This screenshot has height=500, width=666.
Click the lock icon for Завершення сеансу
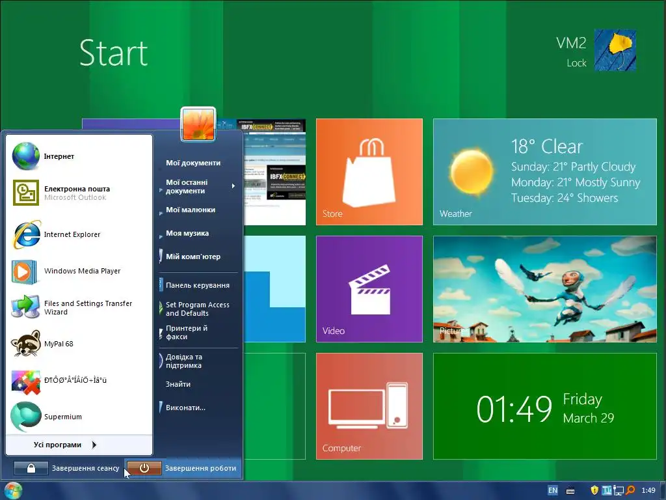31,468
